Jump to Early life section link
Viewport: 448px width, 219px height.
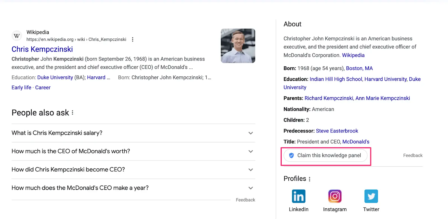tap(21, 88)
